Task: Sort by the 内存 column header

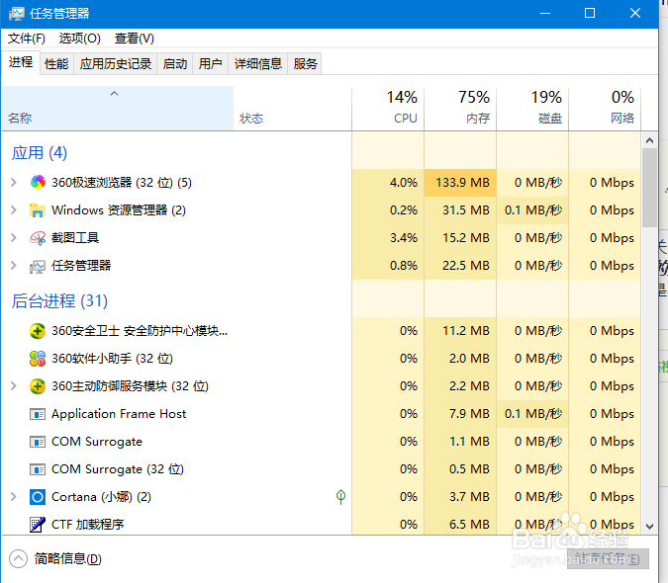Action: coord(460,109)
